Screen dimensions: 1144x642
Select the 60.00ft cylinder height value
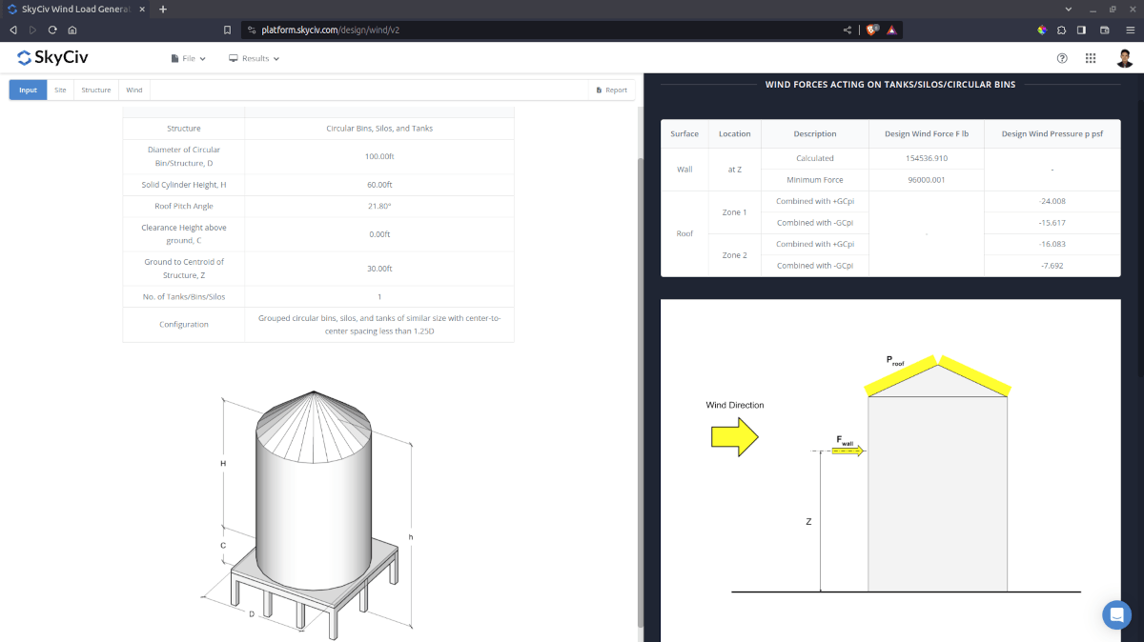(379, 185)
